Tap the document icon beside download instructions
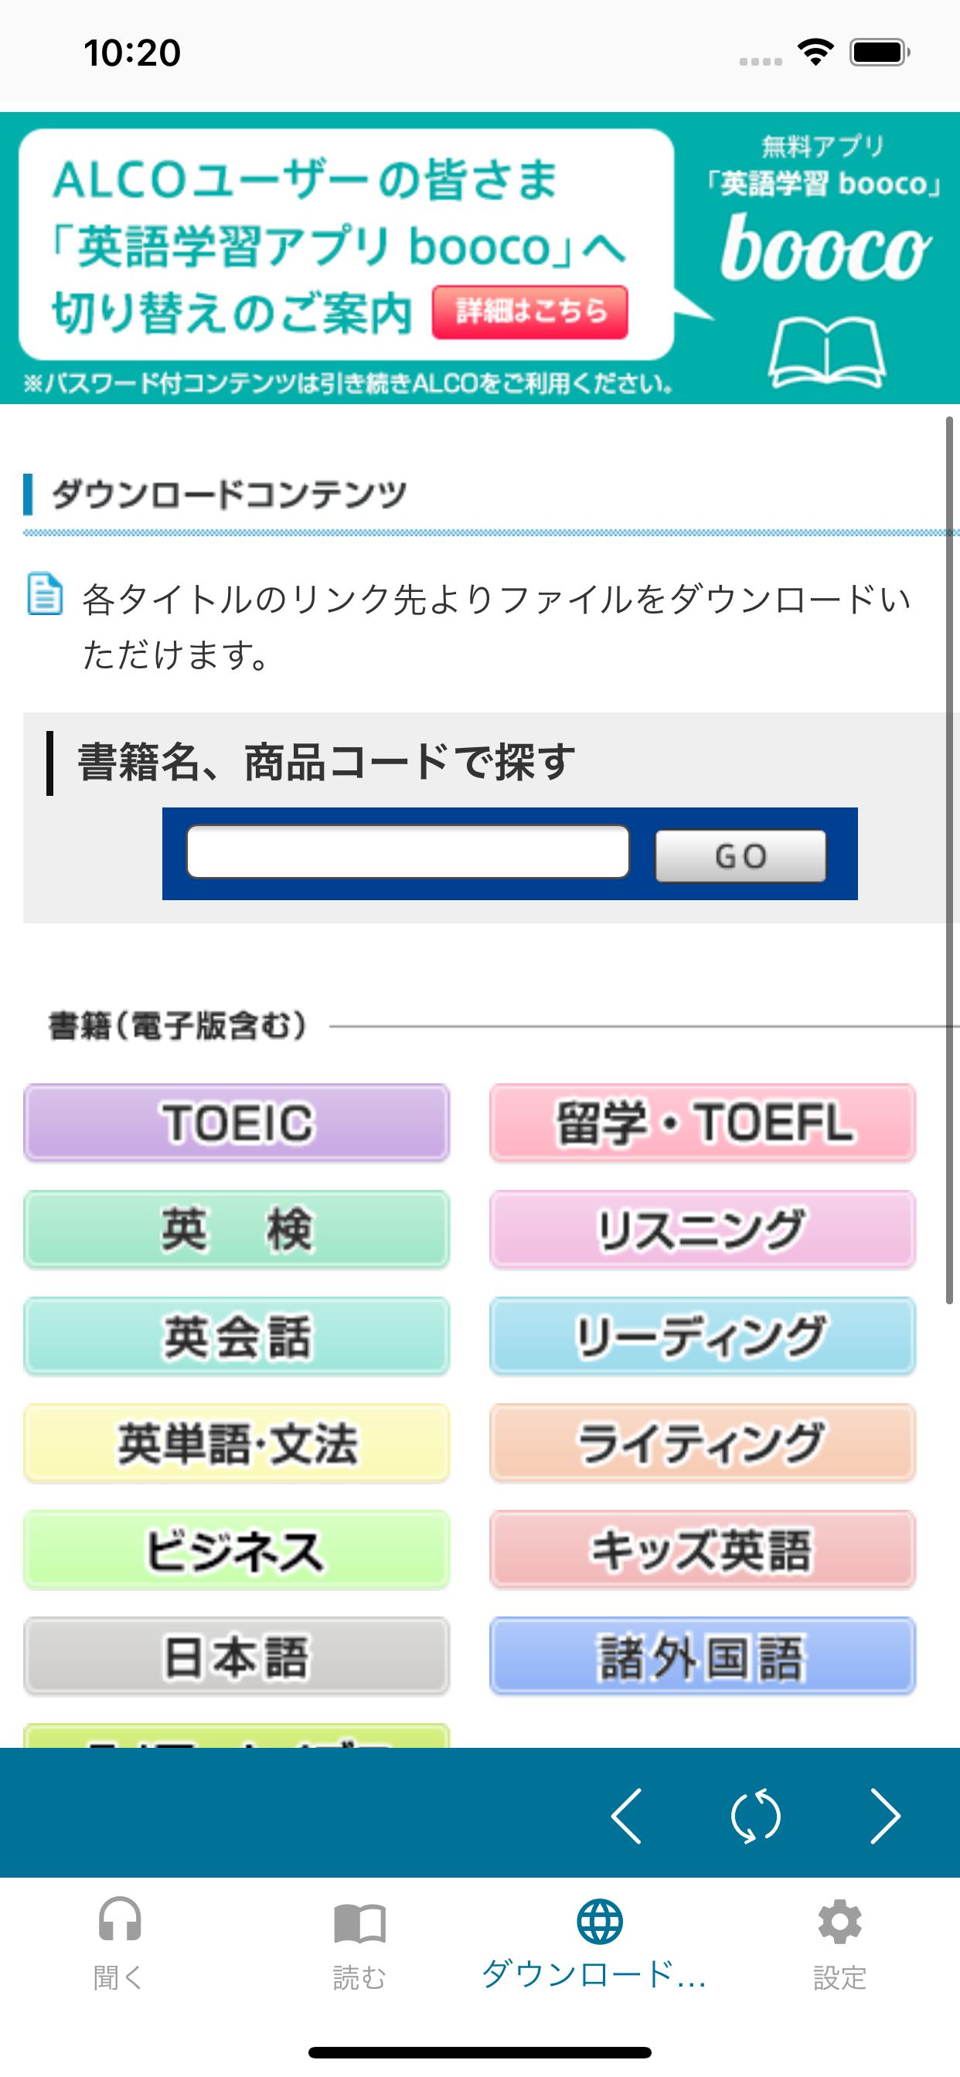 pos(44,593)
